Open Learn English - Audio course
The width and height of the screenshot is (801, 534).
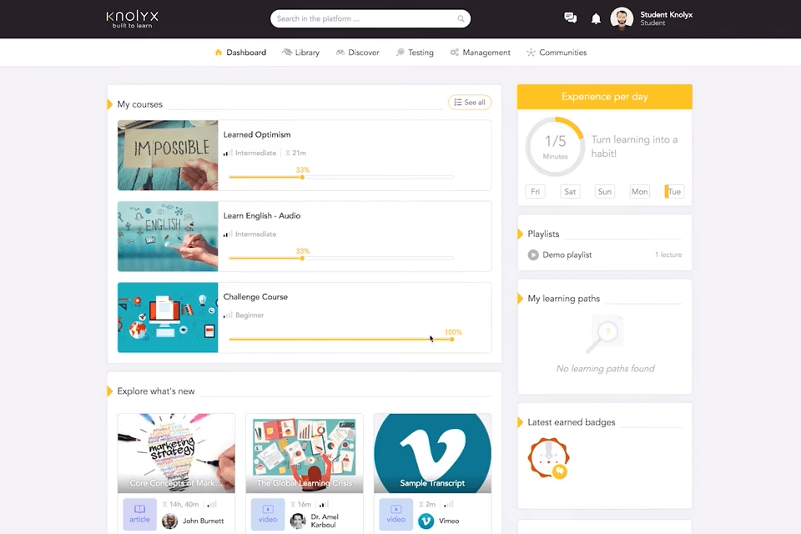coord(262,215)
